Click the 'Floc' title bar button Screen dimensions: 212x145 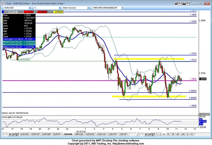click(x=188, y=3)
